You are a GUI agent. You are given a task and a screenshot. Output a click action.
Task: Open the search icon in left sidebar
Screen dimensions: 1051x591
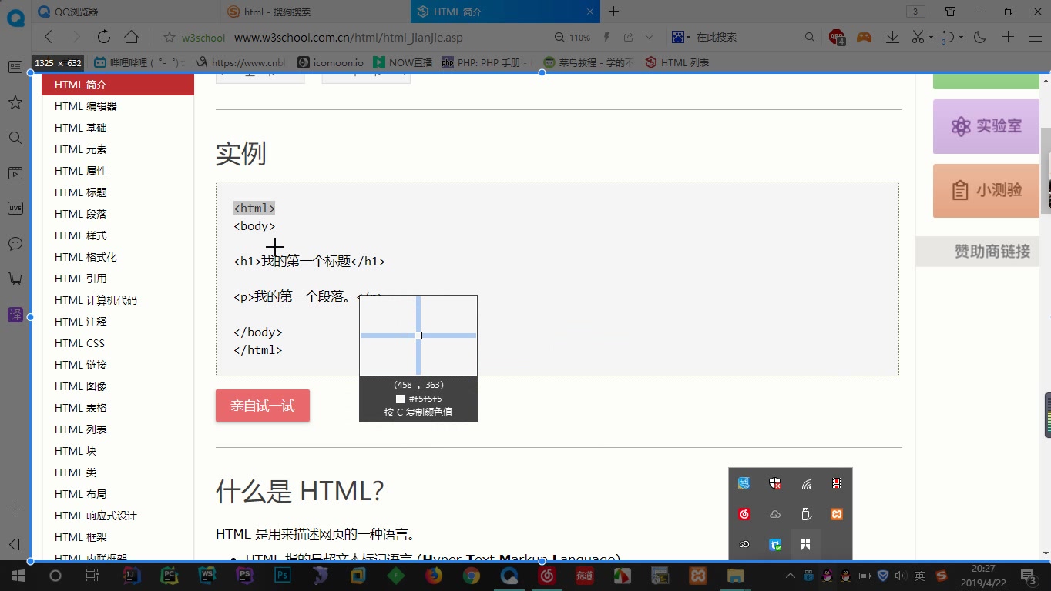pyautogui.click(x=15, y=138)
